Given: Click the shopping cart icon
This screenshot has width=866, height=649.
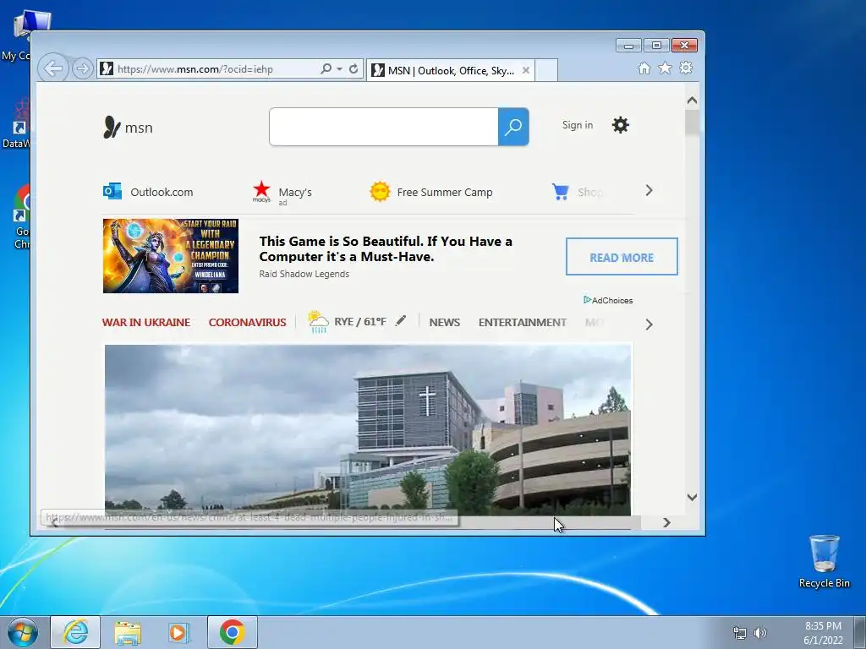Looking at the screenshot, I should [x=561, y=192].
